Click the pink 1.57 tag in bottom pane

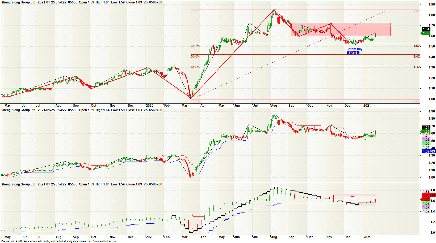pos(426,207)
